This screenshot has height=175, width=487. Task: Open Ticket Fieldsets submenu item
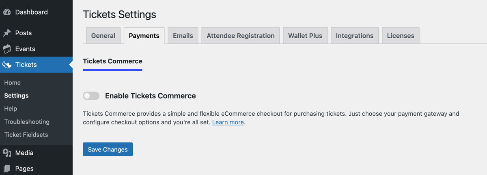[25, 135]
